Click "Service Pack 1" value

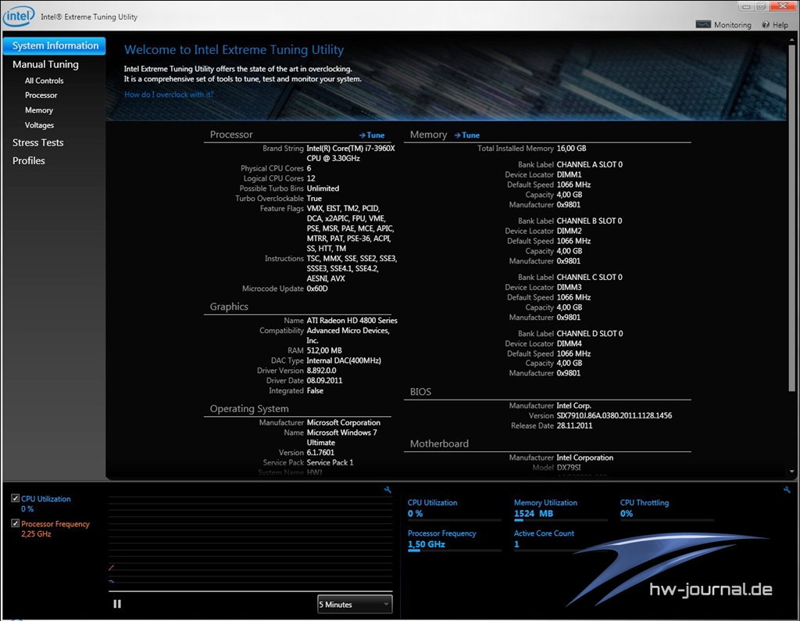point(330,463)
